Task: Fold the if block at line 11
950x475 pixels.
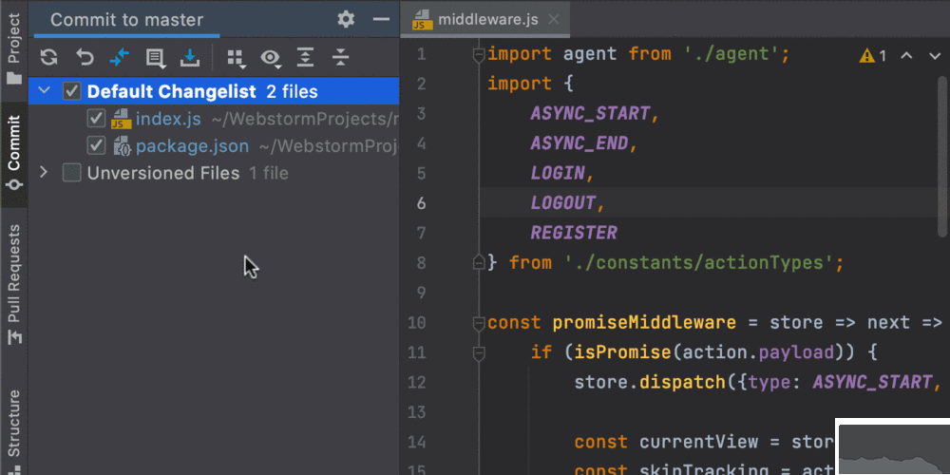Action: (x=479, y=352)
